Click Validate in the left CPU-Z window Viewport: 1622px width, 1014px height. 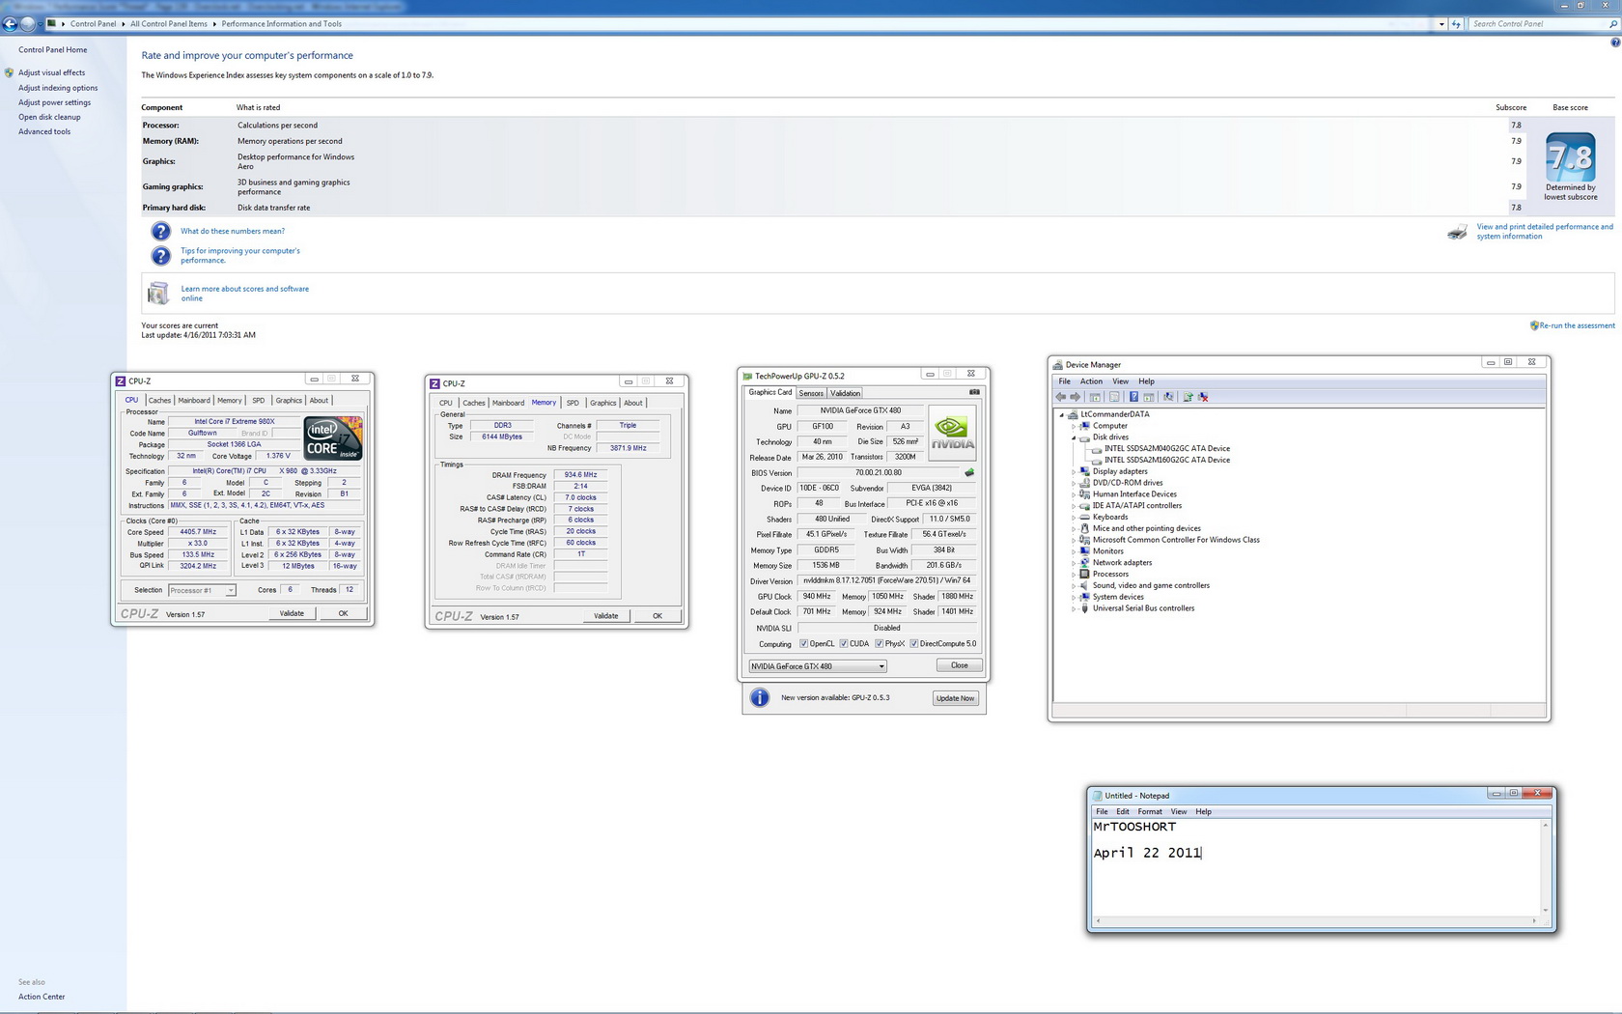[292, 613]
